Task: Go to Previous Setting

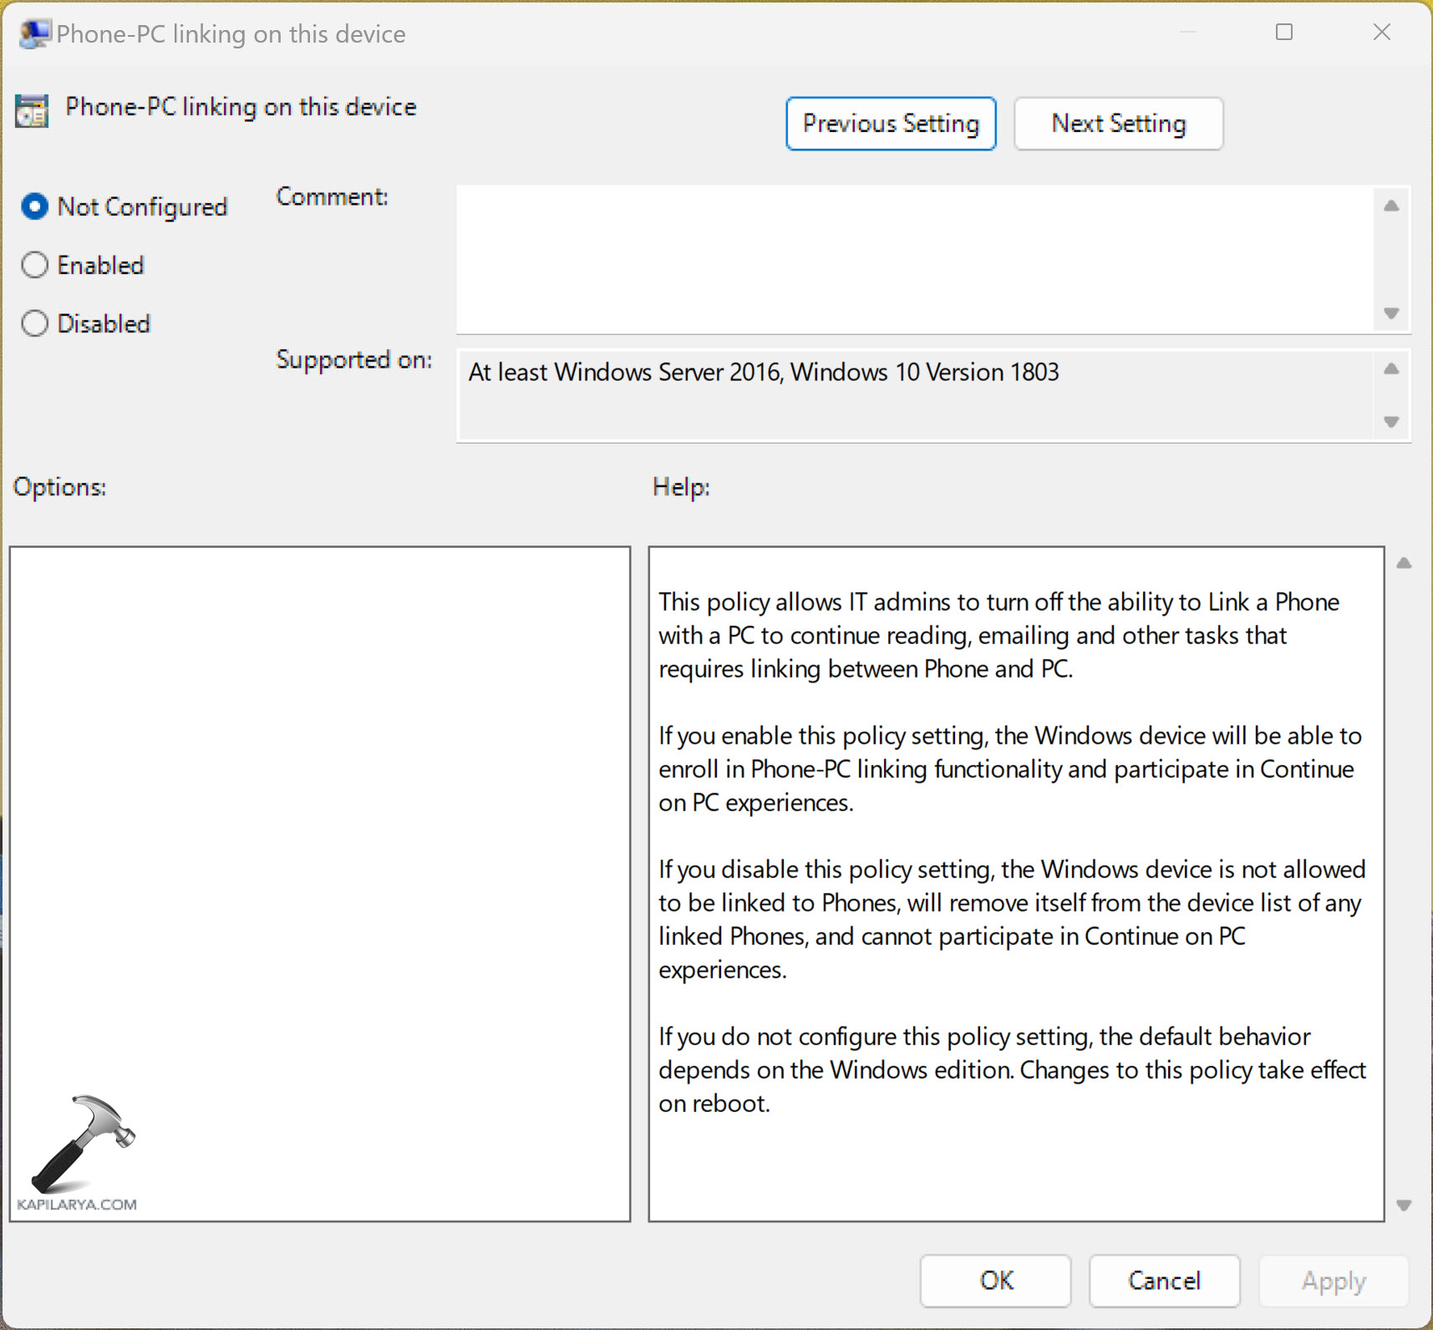Action: tap(890, 124)
